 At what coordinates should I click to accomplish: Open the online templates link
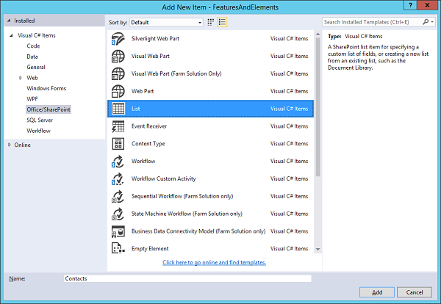(214, 262)
